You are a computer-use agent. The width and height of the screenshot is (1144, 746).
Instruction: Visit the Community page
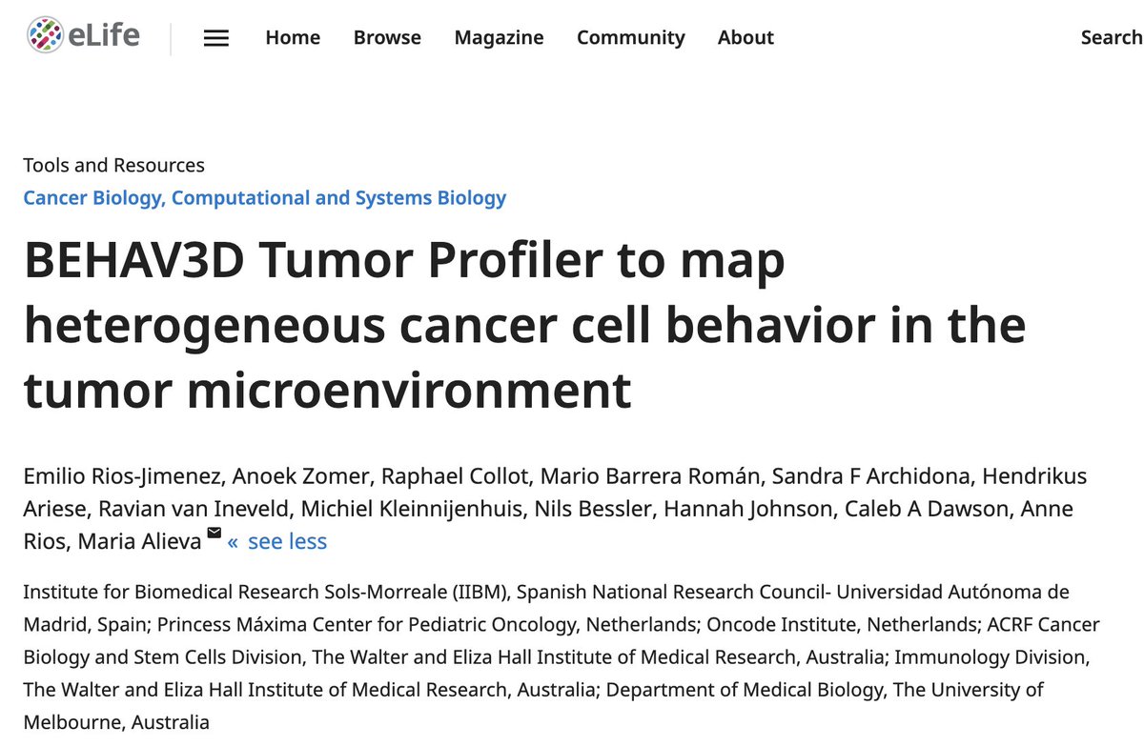coord(630,37)
